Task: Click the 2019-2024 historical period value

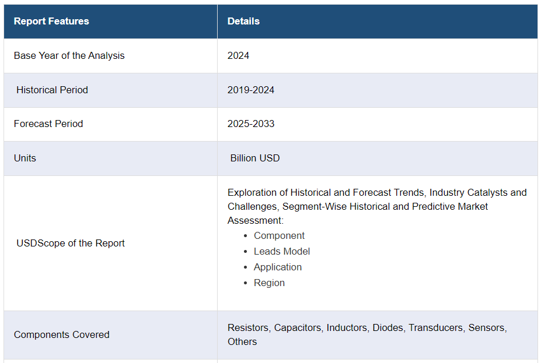Action: point(251,90)
